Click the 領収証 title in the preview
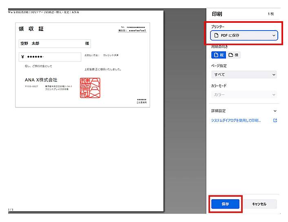The height and width of the screenshot is (222, 288). coord(31,29)
